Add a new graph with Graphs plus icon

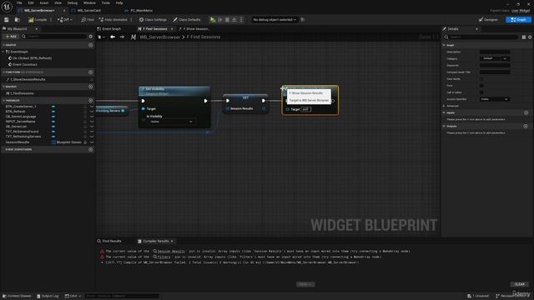(91, 45)
